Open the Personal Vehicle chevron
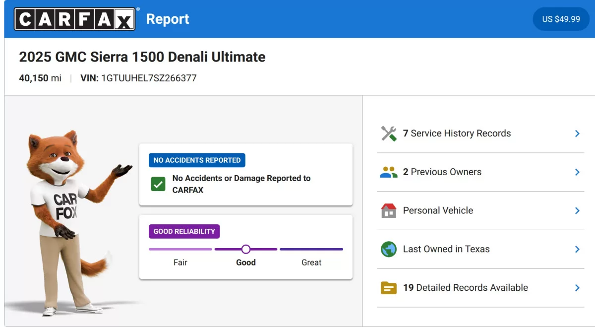 pos(577,210)
